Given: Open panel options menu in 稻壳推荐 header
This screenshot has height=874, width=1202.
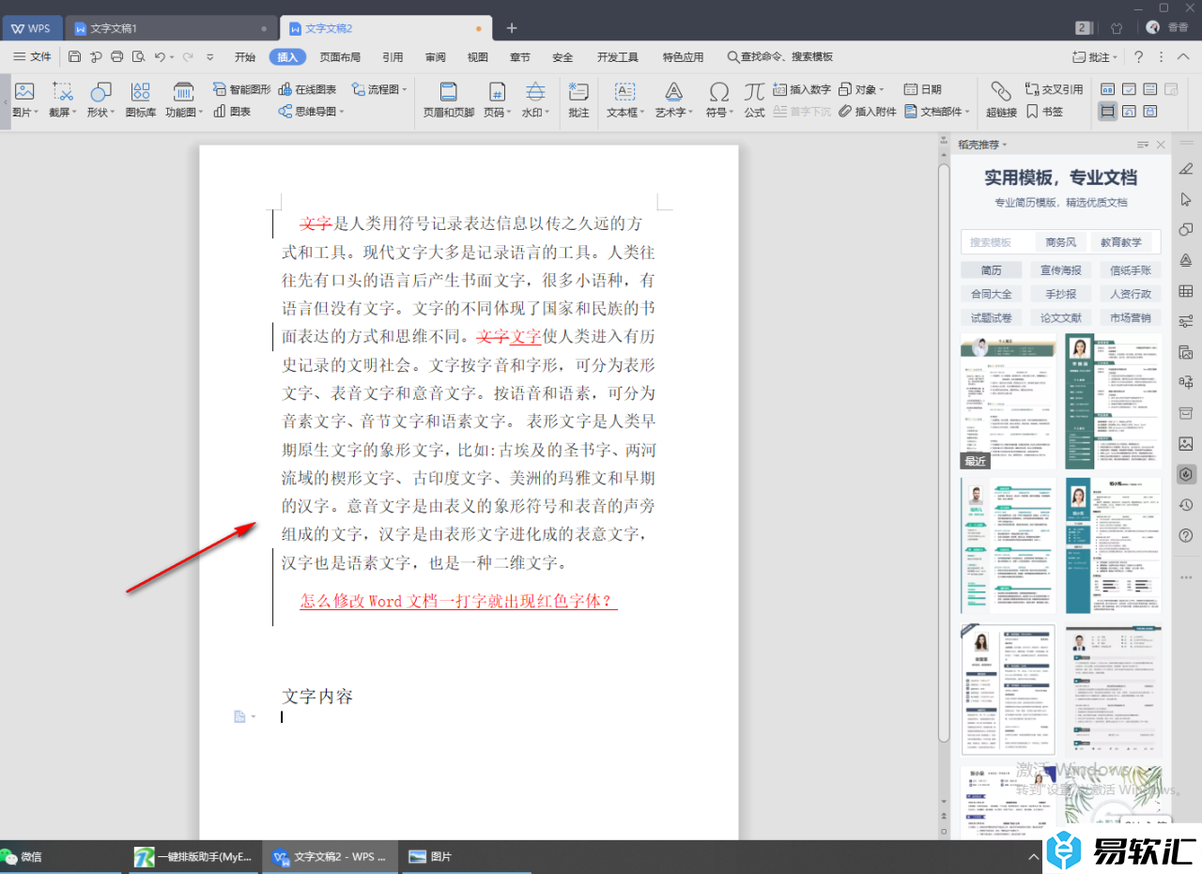Looking at the screenshot, I should [x=1142, y=145].
